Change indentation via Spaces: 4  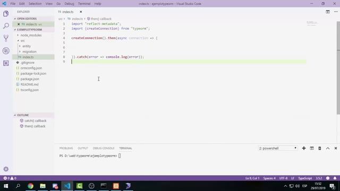[269, 178]
